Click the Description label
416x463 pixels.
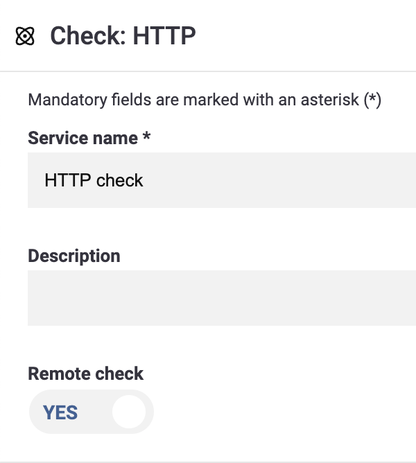click(x=74, y=256)
